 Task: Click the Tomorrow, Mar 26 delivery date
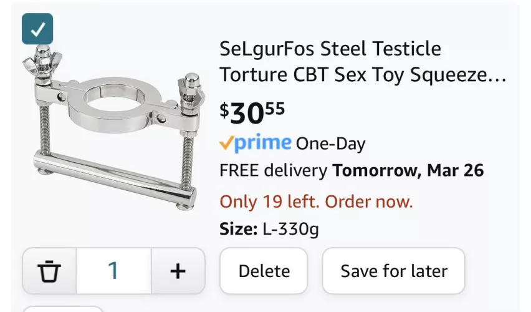(408, 170)
